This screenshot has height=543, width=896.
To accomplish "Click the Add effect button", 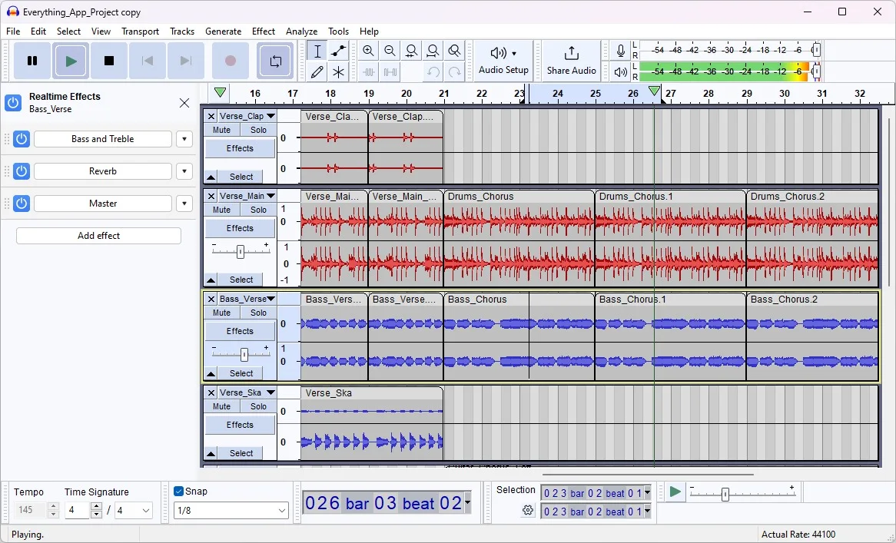I will coord(98,235).
